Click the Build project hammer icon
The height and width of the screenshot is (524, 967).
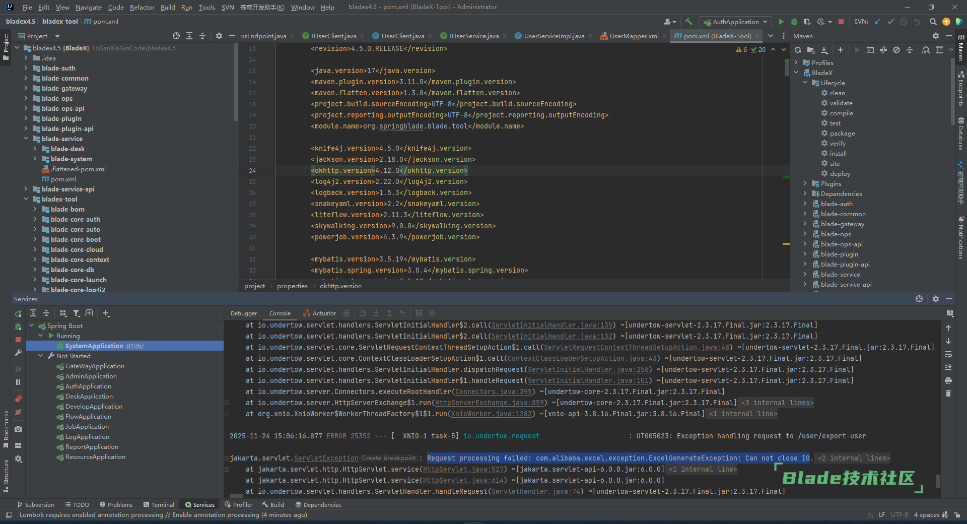pyautogui.click(x=688, y=22)
